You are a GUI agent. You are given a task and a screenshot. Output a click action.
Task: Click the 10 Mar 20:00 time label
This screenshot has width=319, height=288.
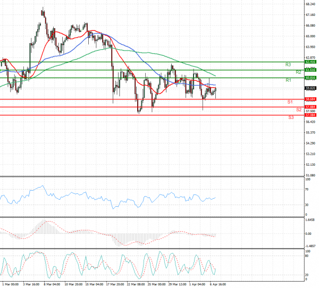73,284
